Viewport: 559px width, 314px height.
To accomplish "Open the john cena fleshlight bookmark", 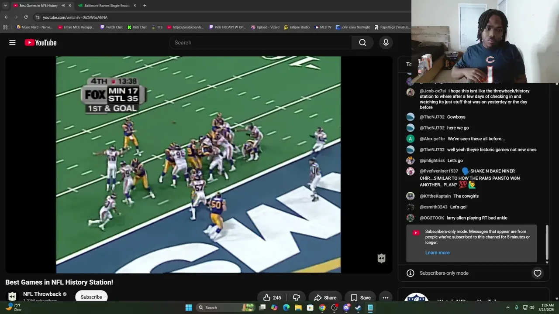I will pyautogui.click(x=353, y=27).
